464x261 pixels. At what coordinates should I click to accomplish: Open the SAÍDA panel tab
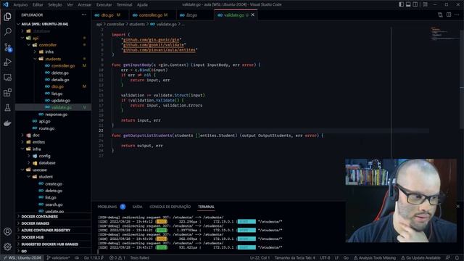tap(137, 207)
